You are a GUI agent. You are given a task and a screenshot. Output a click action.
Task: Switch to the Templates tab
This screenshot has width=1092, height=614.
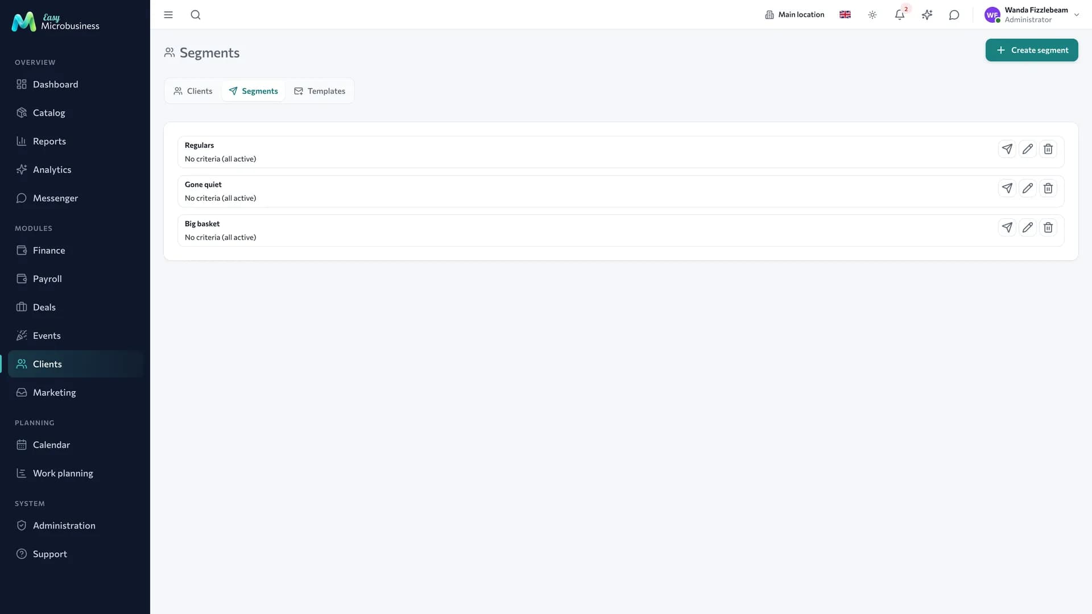320,91
